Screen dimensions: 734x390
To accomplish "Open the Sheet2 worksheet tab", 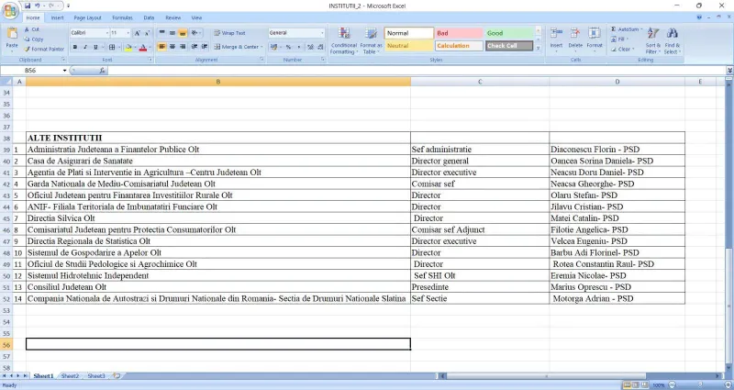I will (x=71, y=376).
